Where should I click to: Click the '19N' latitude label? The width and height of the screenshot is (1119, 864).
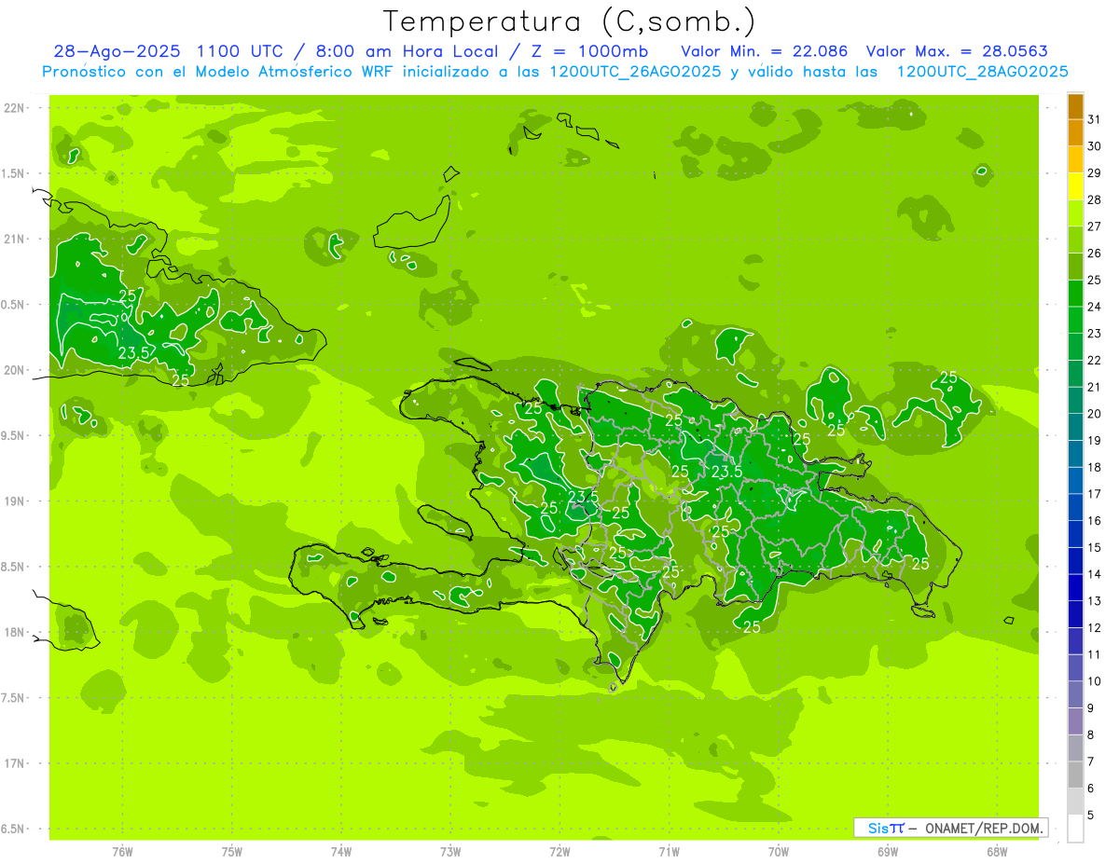click(x=16, y=501)
